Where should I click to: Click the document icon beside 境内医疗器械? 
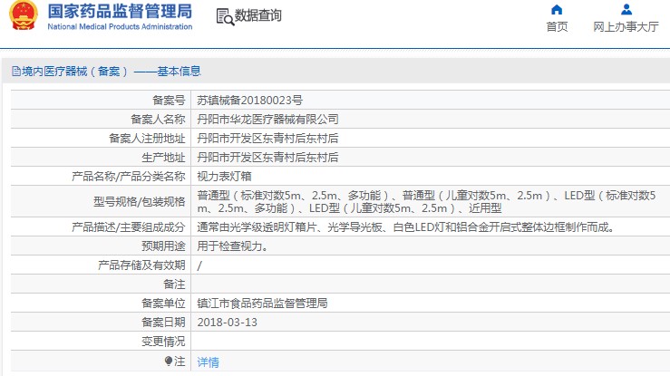[16, 72]
